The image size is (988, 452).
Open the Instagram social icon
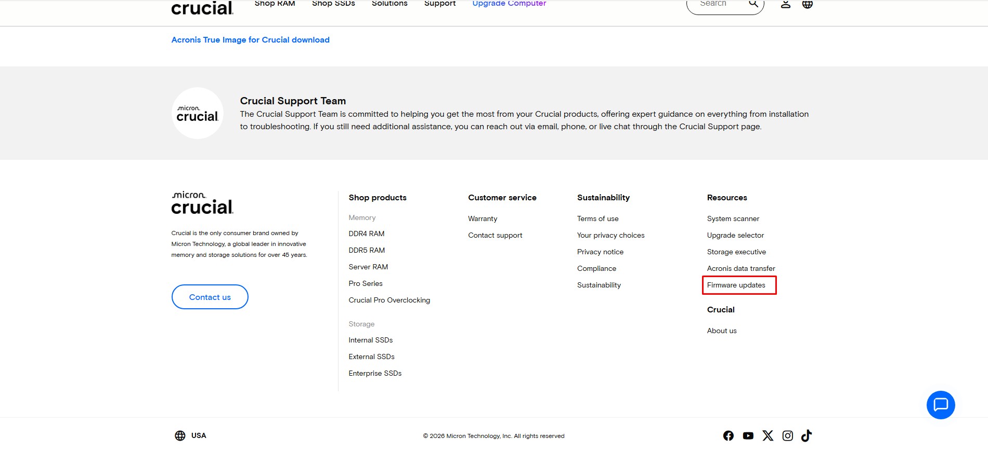(x=788, y=436)
